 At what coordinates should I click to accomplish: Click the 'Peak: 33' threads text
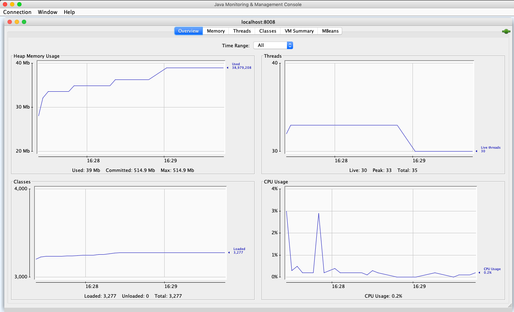click(382, 171)
